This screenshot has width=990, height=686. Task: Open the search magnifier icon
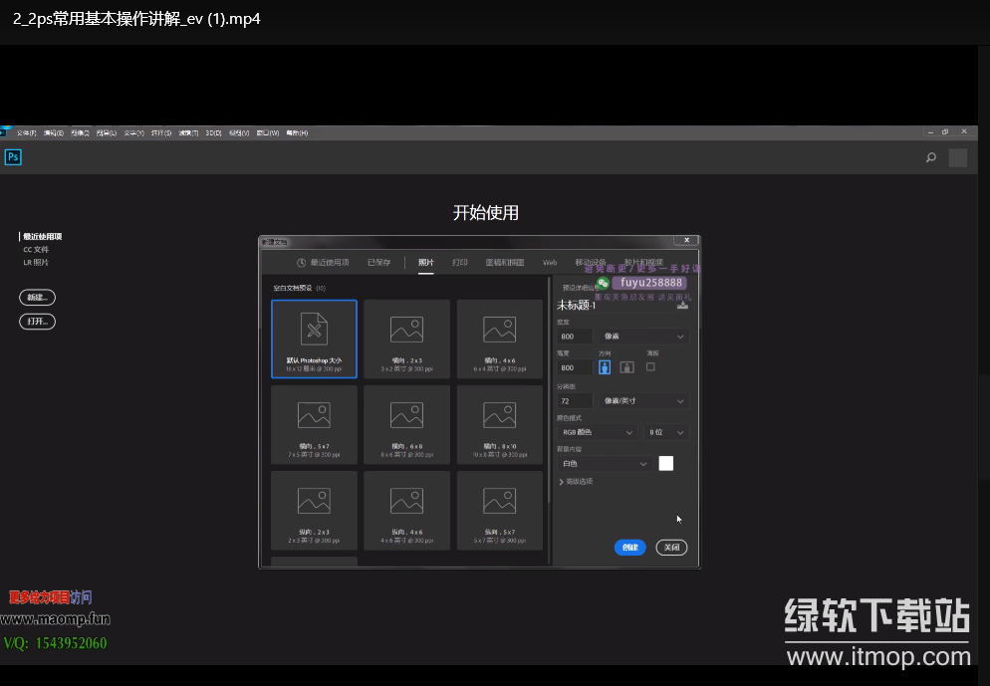[930, 157]
